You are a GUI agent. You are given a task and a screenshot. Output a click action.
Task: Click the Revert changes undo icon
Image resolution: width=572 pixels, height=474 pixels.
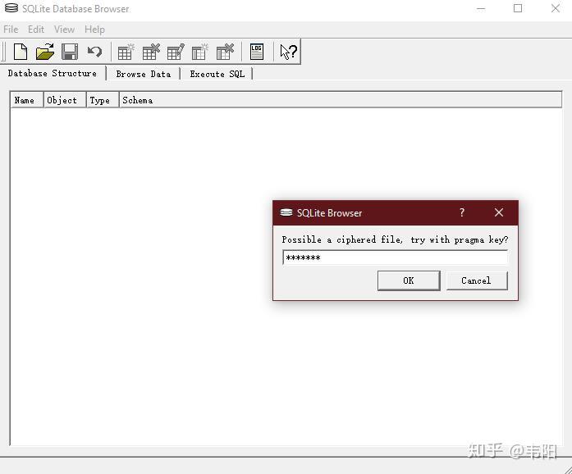click(x=94, y=52)
